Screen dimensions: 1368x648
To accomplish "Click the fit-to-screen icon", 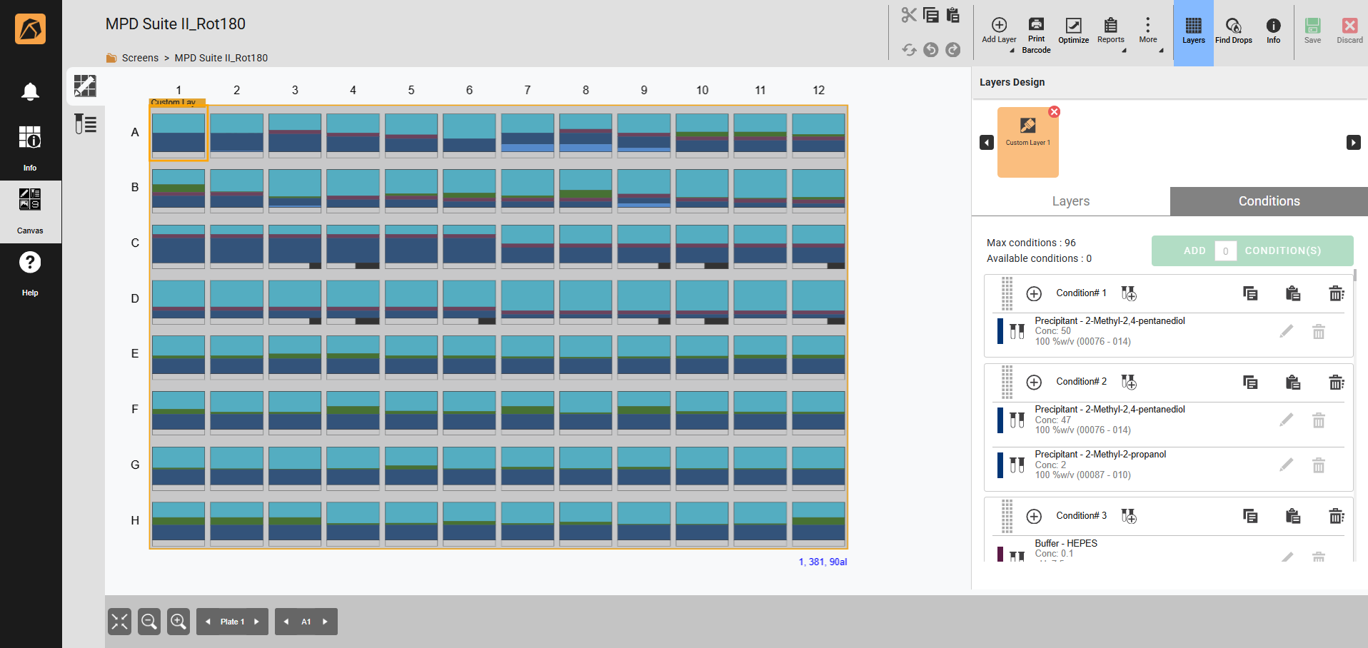I will pos(120,622).
